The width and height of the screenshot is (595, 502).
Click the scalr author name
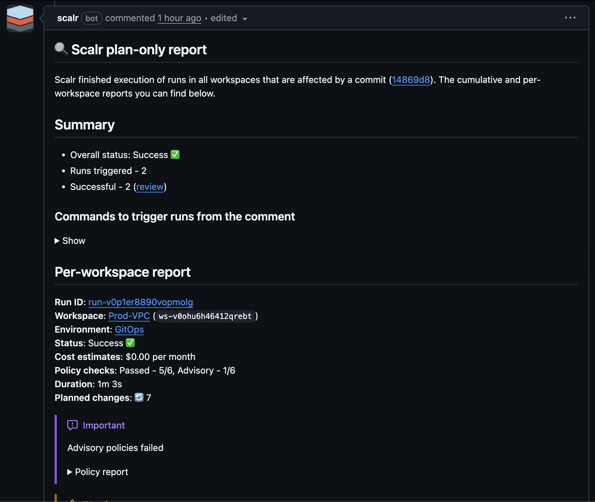coord(68,18)
